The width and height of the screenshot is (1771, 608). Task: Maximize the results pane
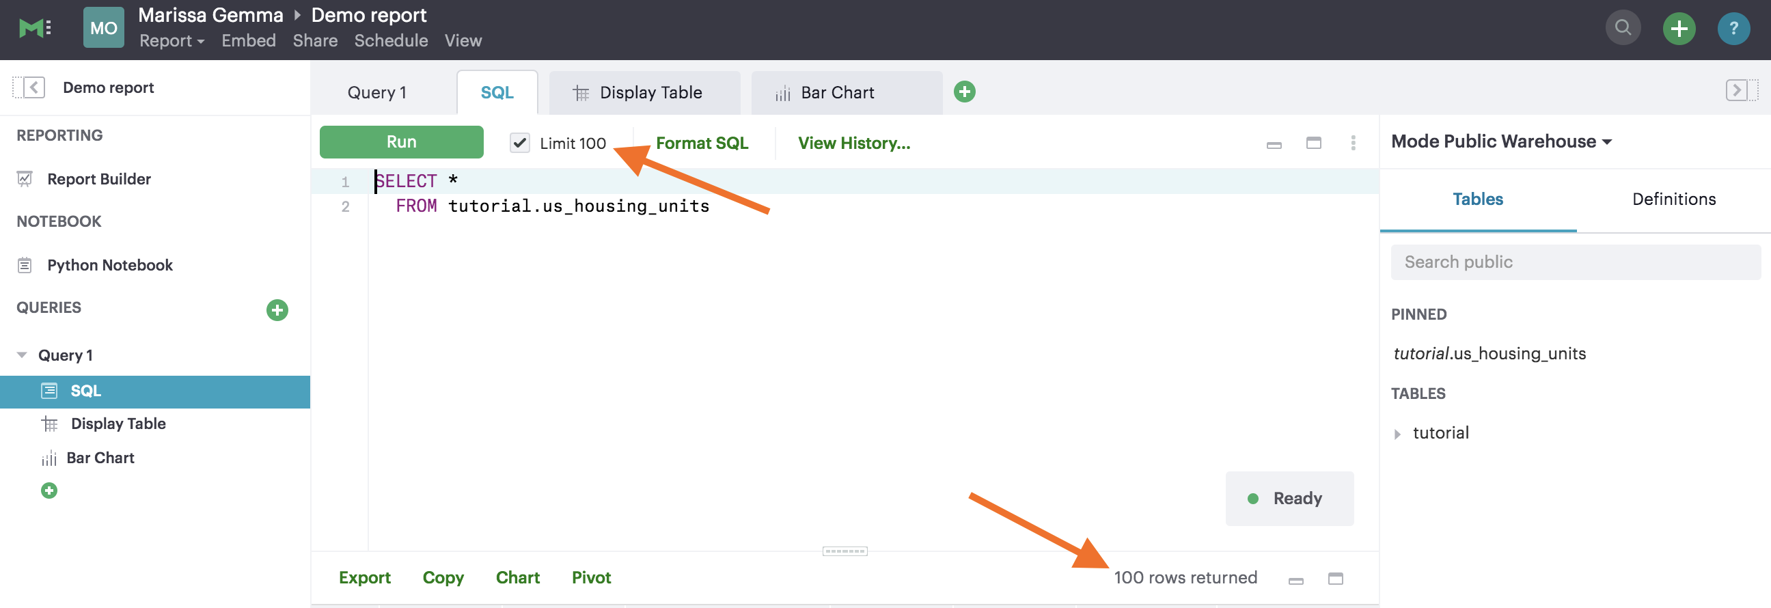pyautogui.click(x=1335, y=579)
